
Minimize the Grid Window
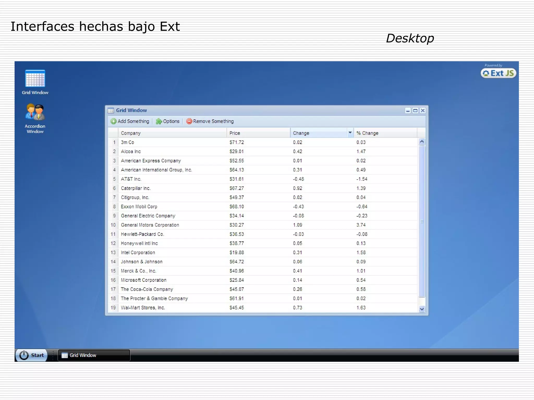408,110
